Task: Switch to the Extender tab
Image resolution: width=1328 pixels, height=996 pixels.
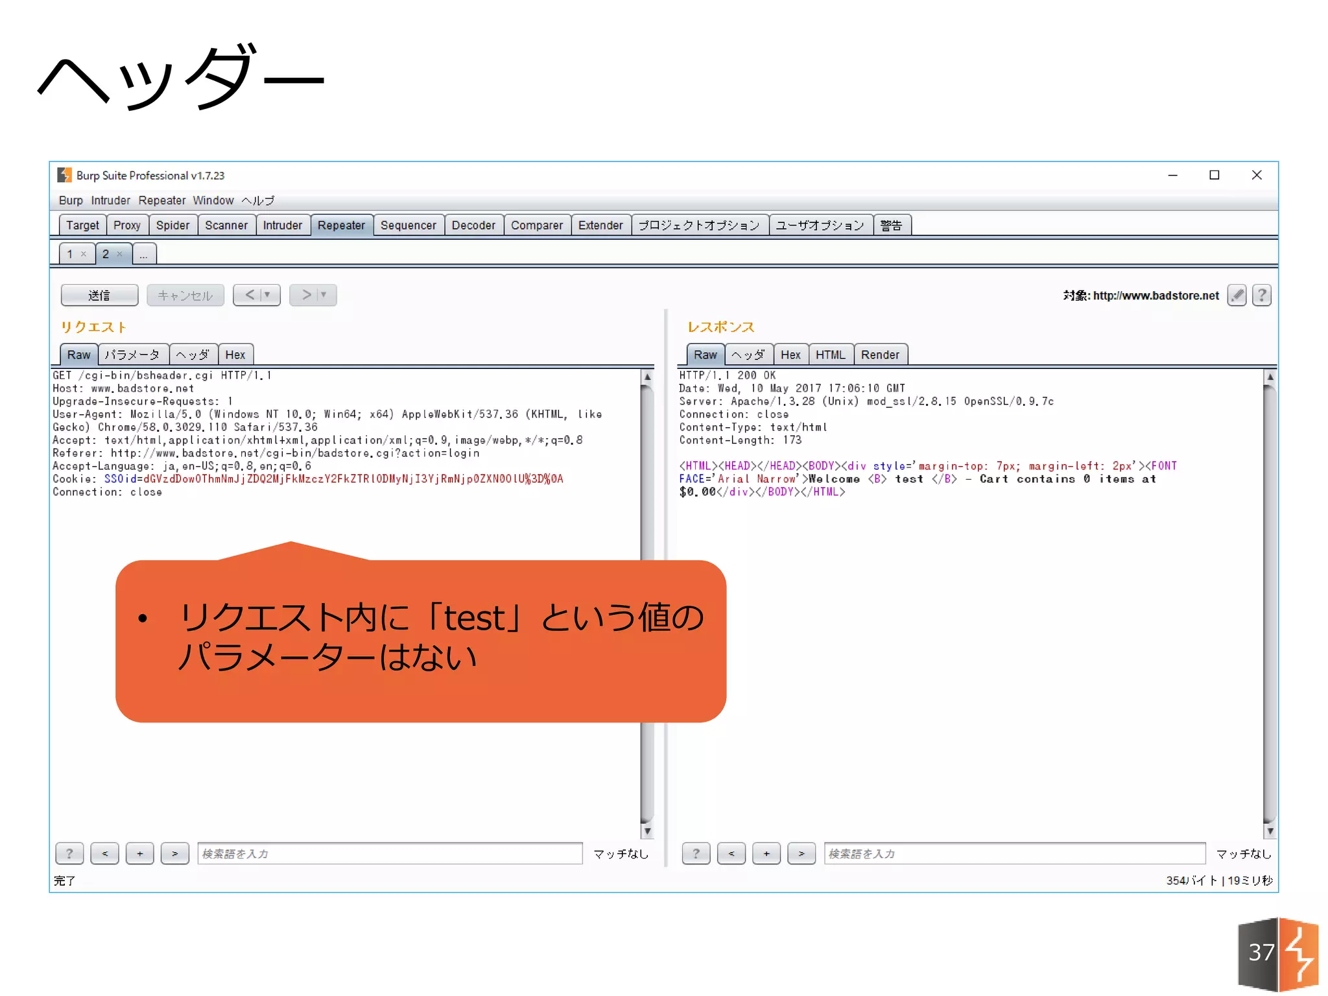Action: 600,225
